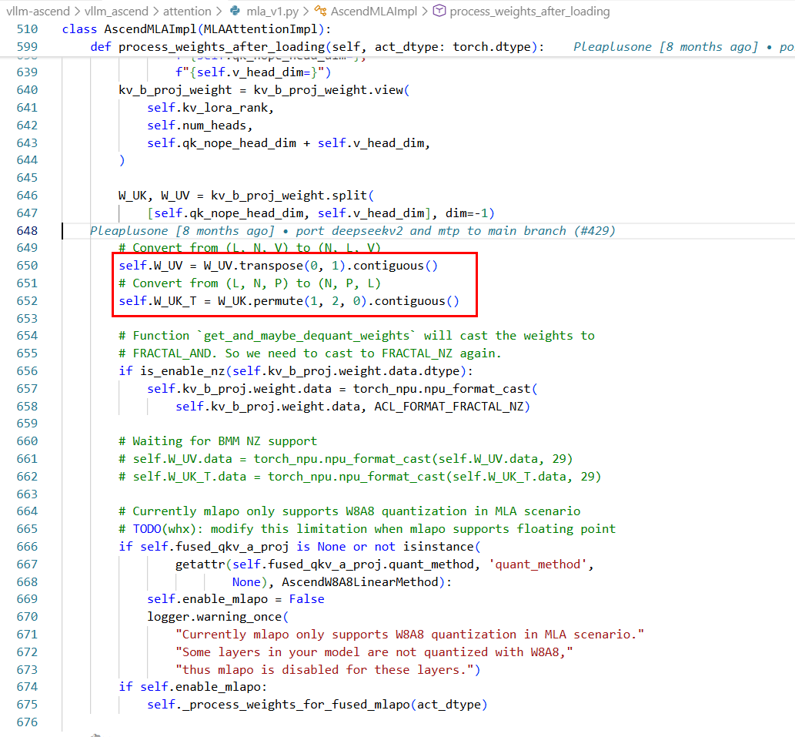Click the class symbol icon beside AscendMLAImpl
This screenshot has height=737, width=795.
[x=320, y=11]
